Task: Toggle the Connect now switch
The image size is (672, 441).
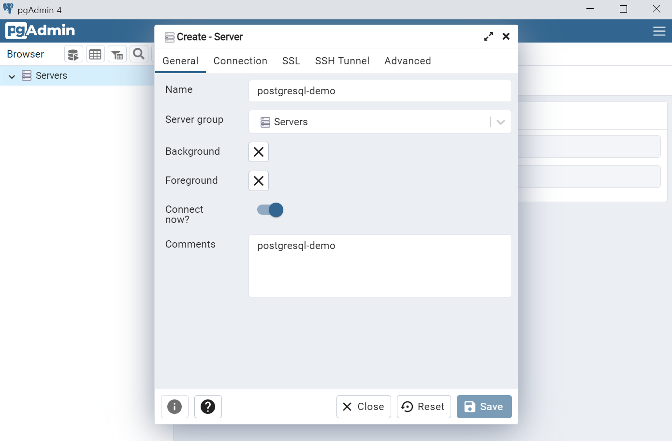Action: [x=270, y=210]
